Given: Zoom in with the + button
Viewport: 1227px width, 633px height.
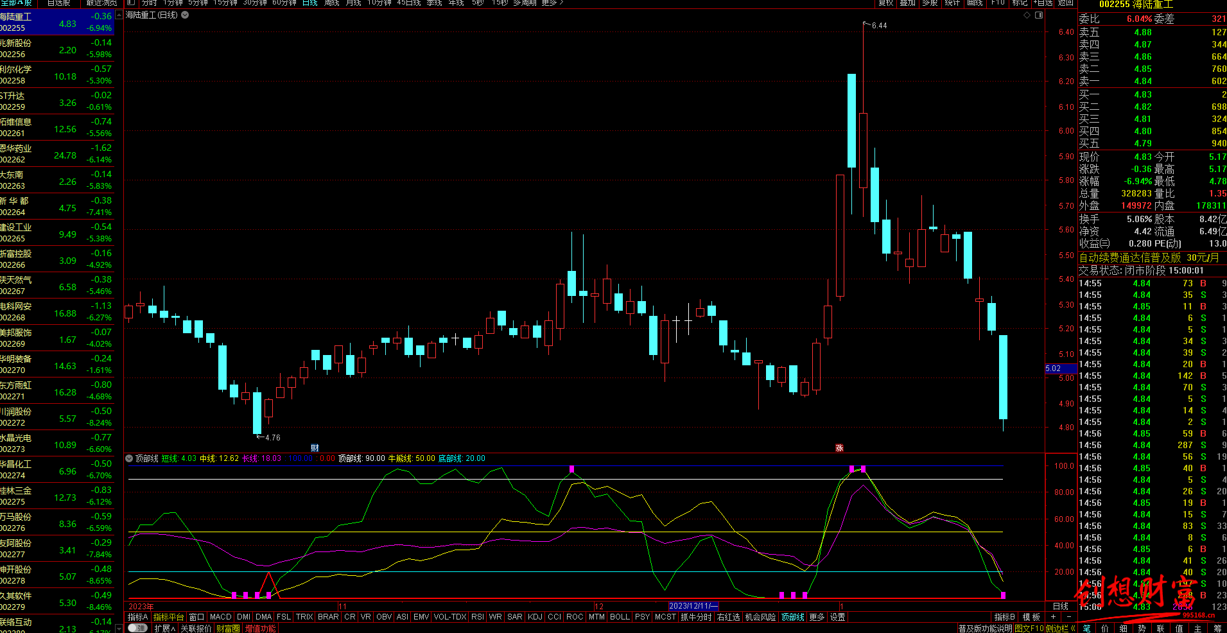Looking at the screenshot, I should tap(1053, 617).
